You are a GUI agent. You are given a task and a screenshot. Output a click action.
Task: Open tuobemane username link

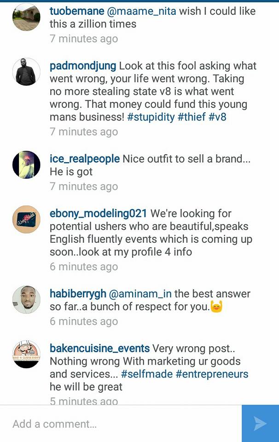(x=77, y=11)
